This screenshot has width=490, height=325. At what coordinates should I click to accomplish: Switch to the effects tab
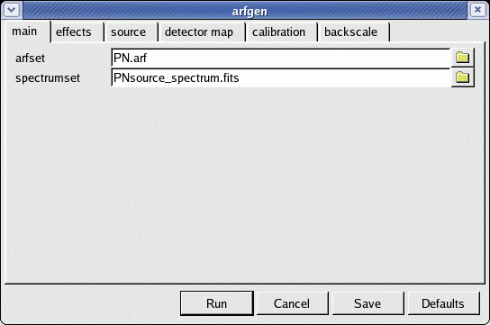point(74,32)
